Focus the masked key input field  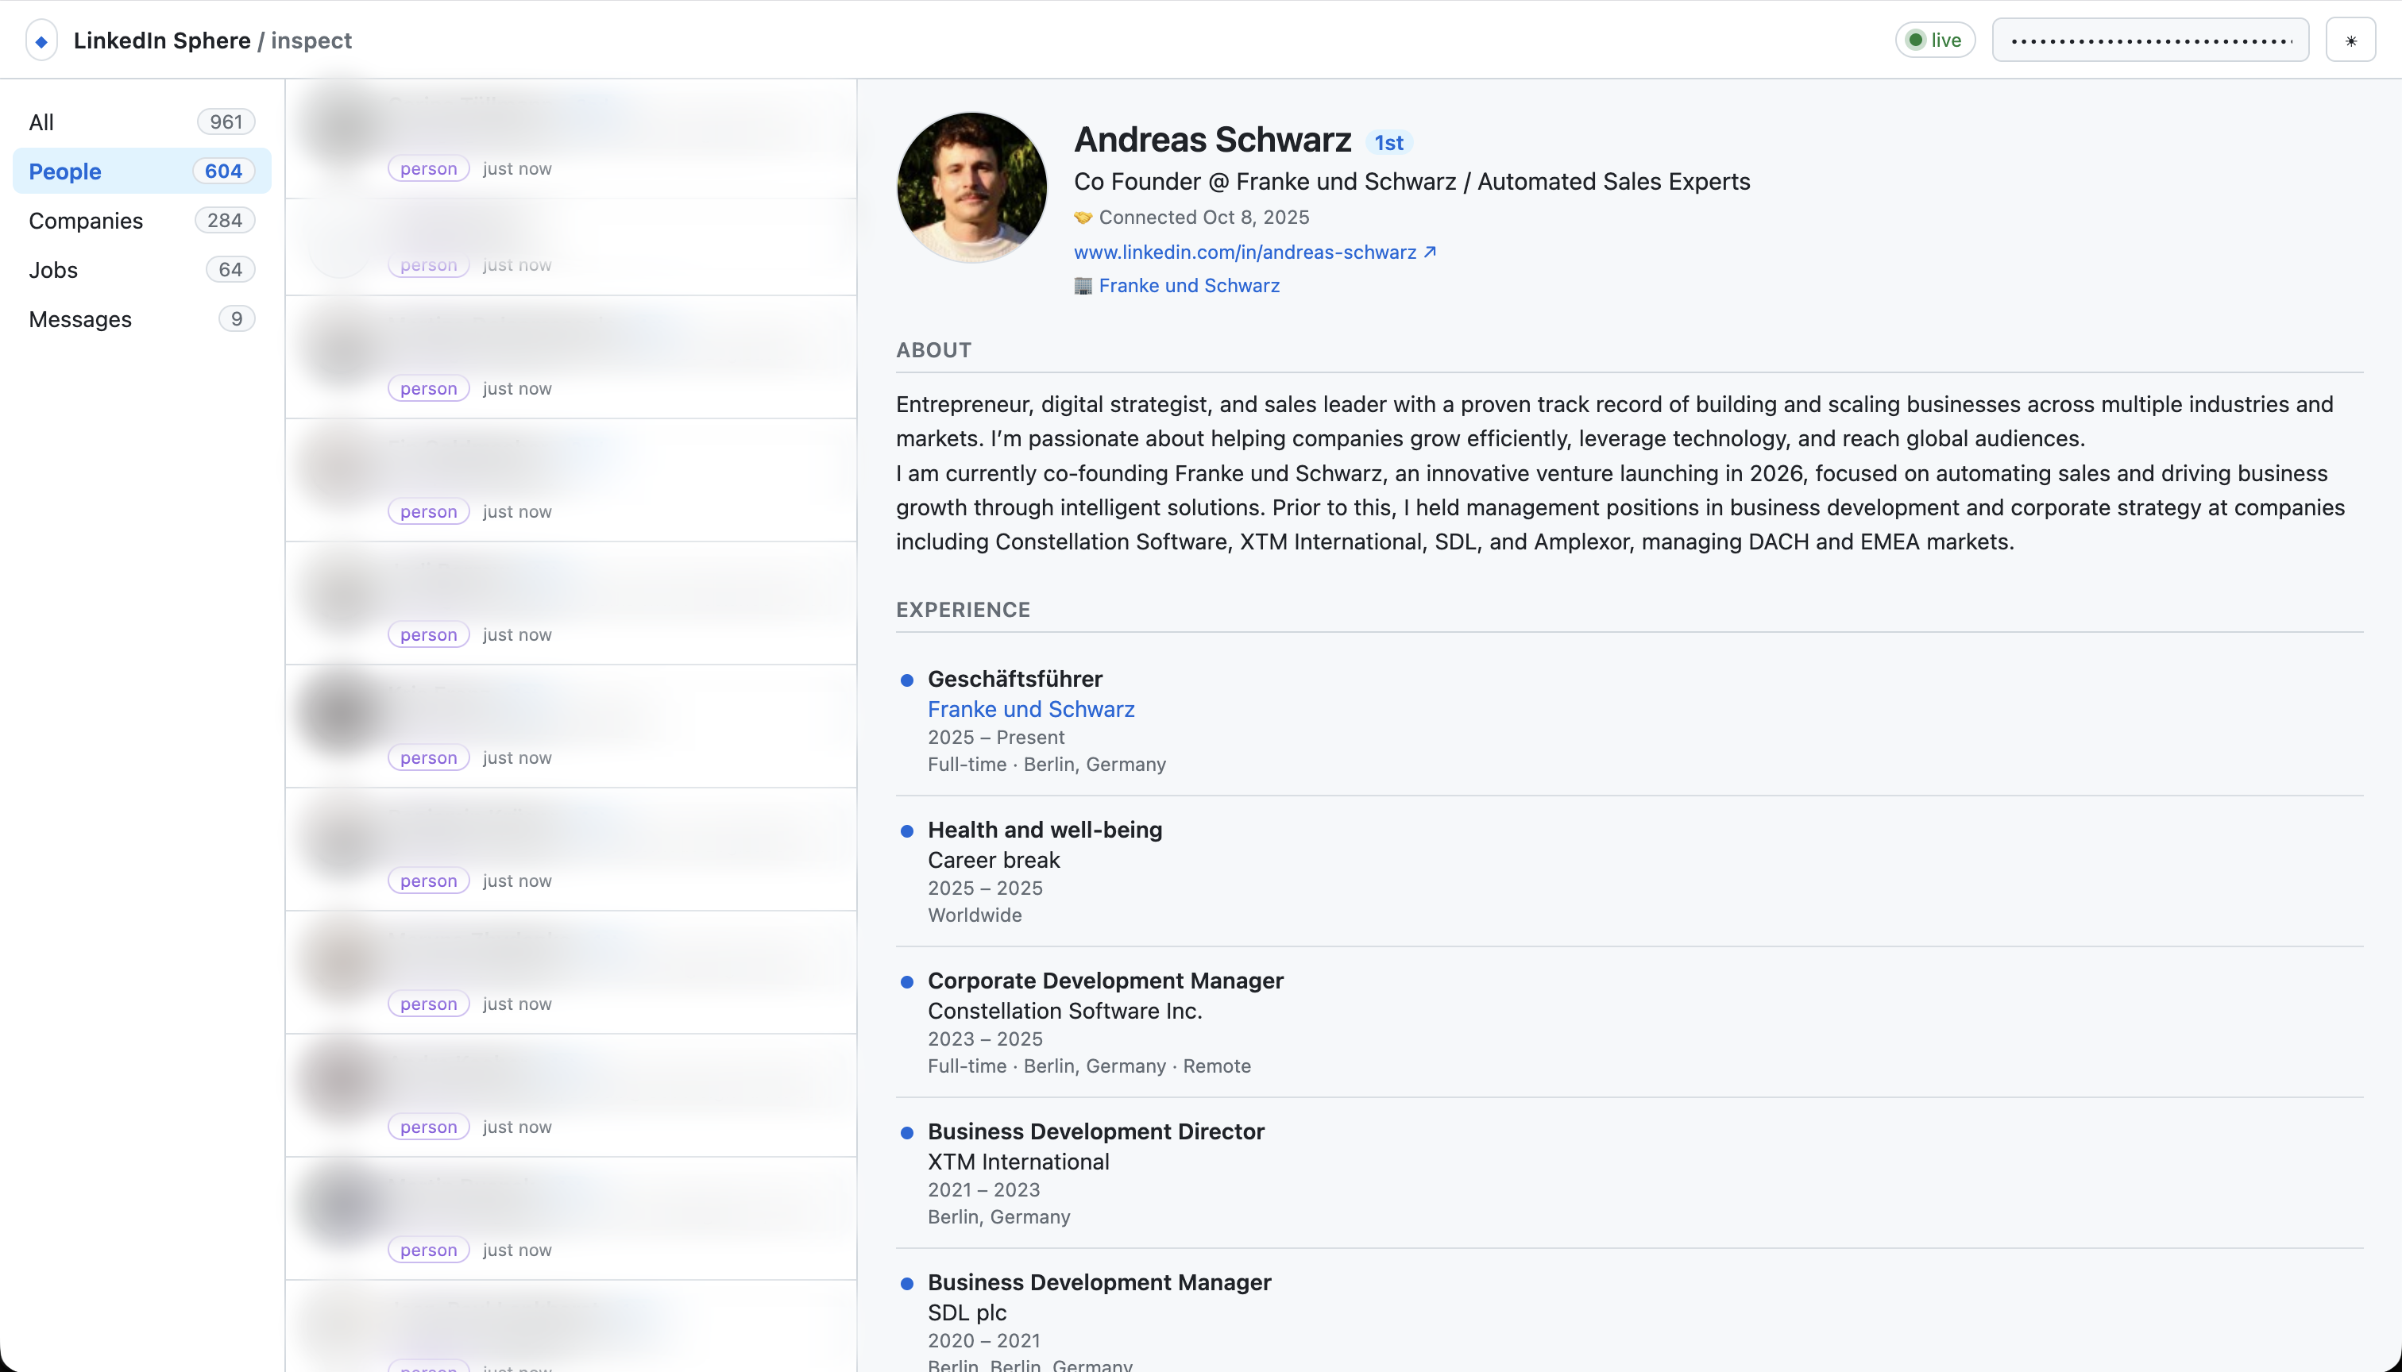(2149, 40)
